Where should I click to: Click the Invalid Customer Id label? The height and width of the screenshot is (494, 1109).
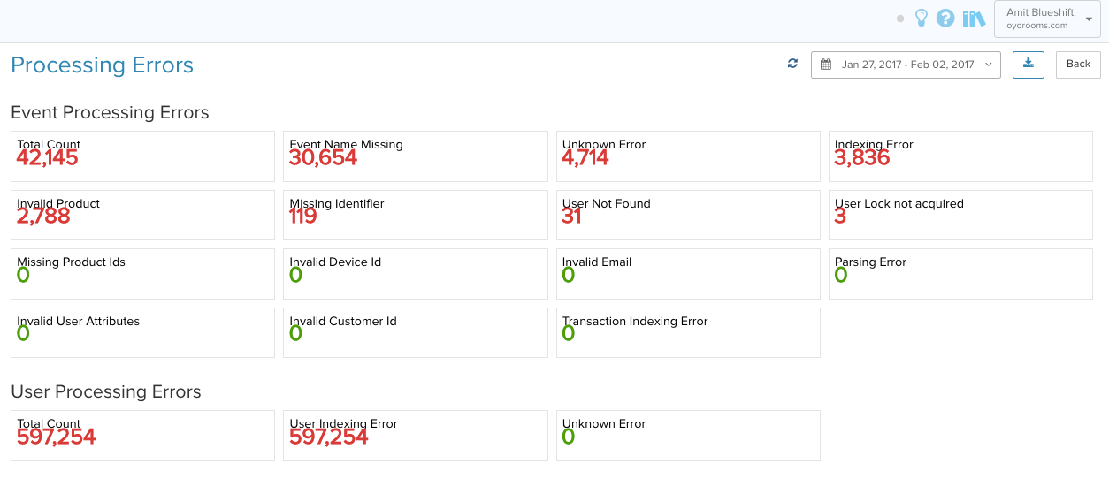coord(343,322)
